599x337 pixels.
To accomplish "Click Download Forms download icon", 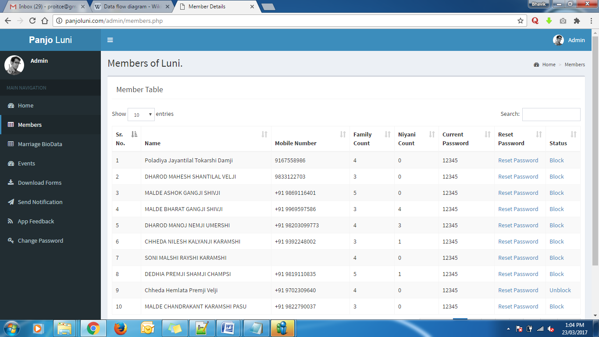I will pyautogui.click(x=11, y=183).
